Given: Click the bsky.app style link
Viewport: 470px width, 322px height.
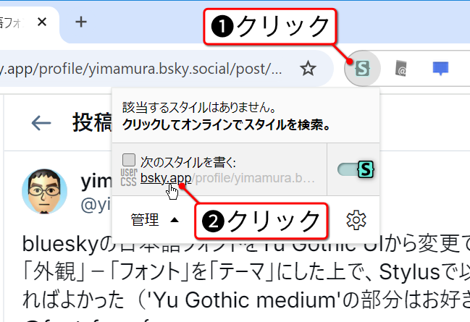Looking at the screenshot, I should pos(166,178).
